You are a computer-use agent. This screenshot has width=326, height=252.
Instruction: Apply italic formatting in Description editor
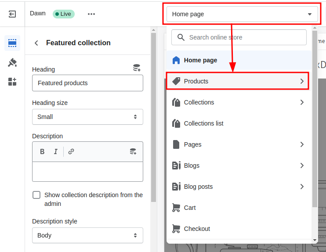click(x=56, y=152)
